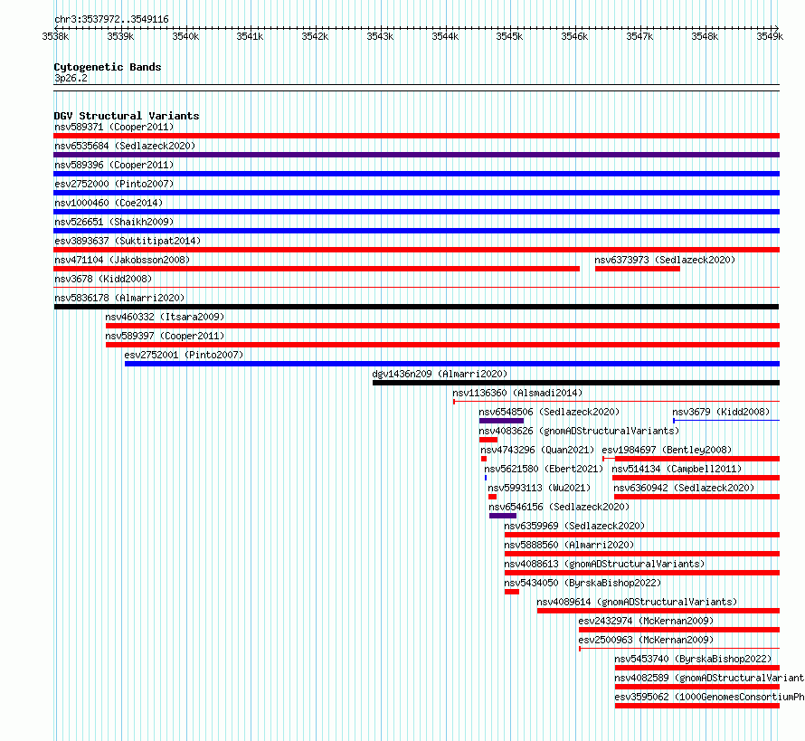805x741 pixels.
Task: Select nsv526651 (Shaikh2009) label
Action: [x=114, y=222]
